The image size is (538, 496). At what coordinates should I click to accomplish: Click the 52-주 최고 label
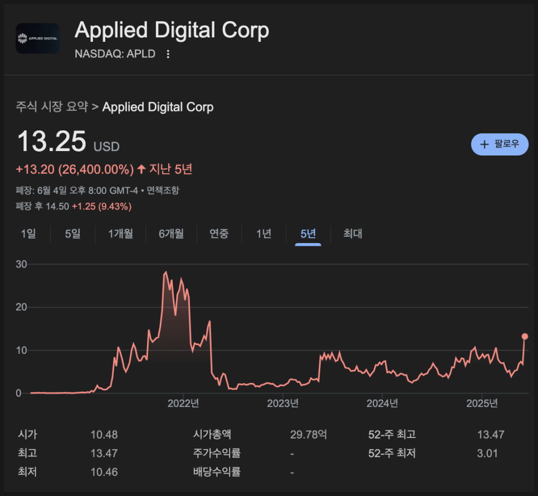click(x=392, y=435)
